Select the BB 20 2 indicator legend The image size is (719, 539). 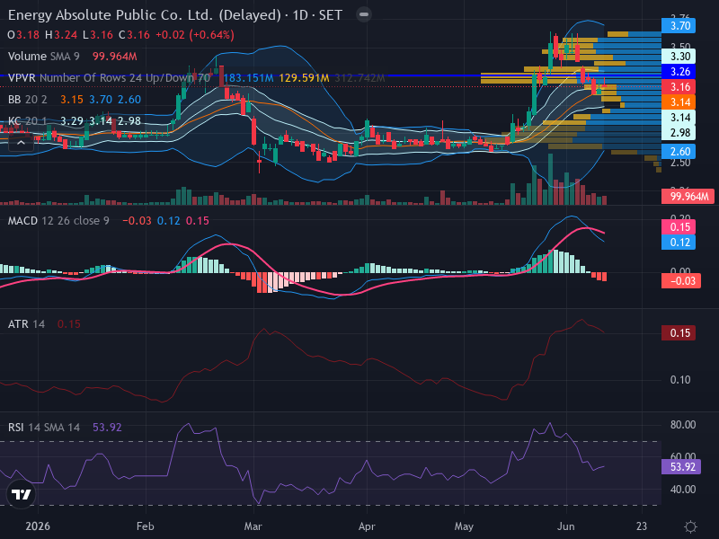pos(28,100)
